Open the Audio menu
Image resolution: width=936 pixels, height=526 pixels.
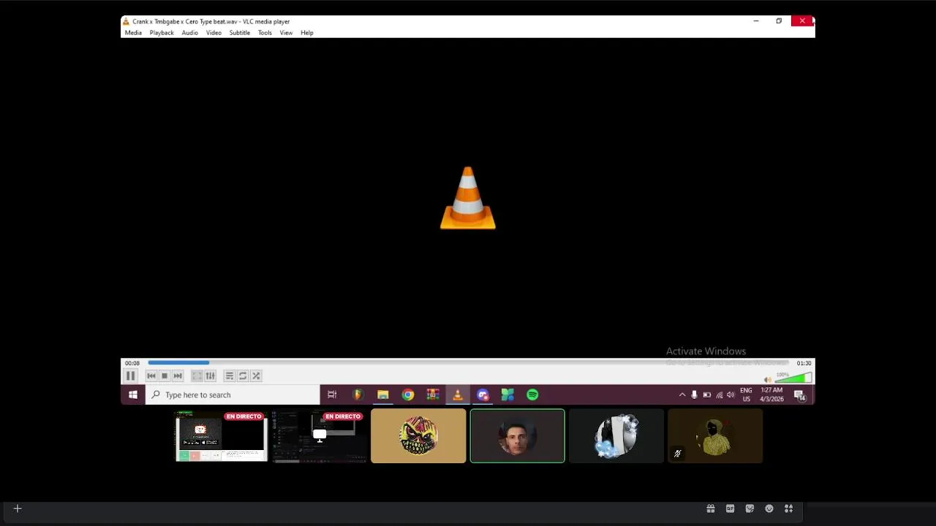190,33
